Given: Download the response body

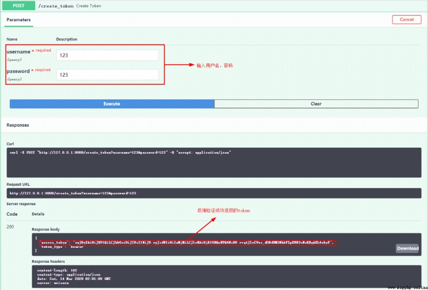Looking at the screenshot, I should [x=408, y=248].
